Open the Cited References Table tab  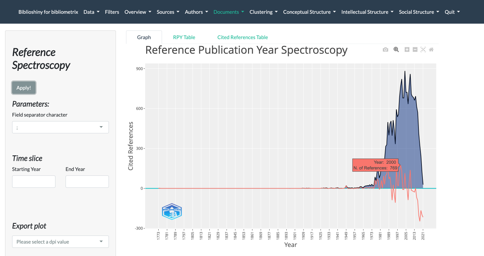[243, 37]
